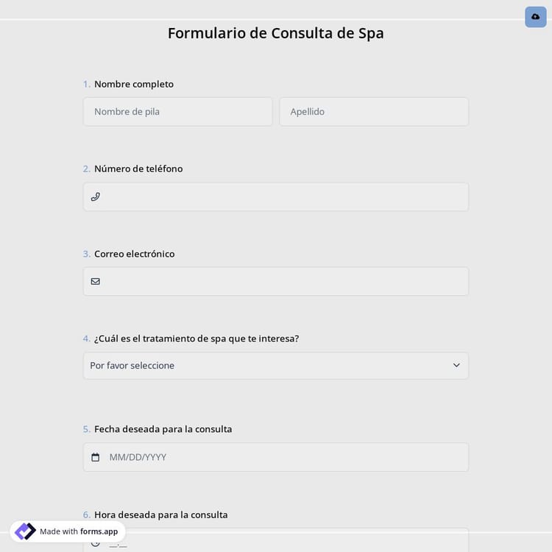Click the "Número de teléfono" label
The height and width of the screenshot is (552, 552).
138,169
